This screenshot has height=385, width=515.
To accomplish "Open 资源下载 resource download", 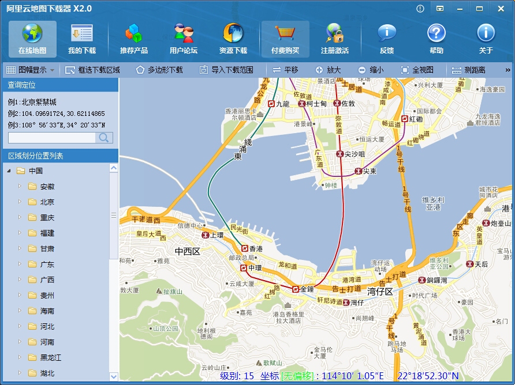I will (x=233, y=39).
